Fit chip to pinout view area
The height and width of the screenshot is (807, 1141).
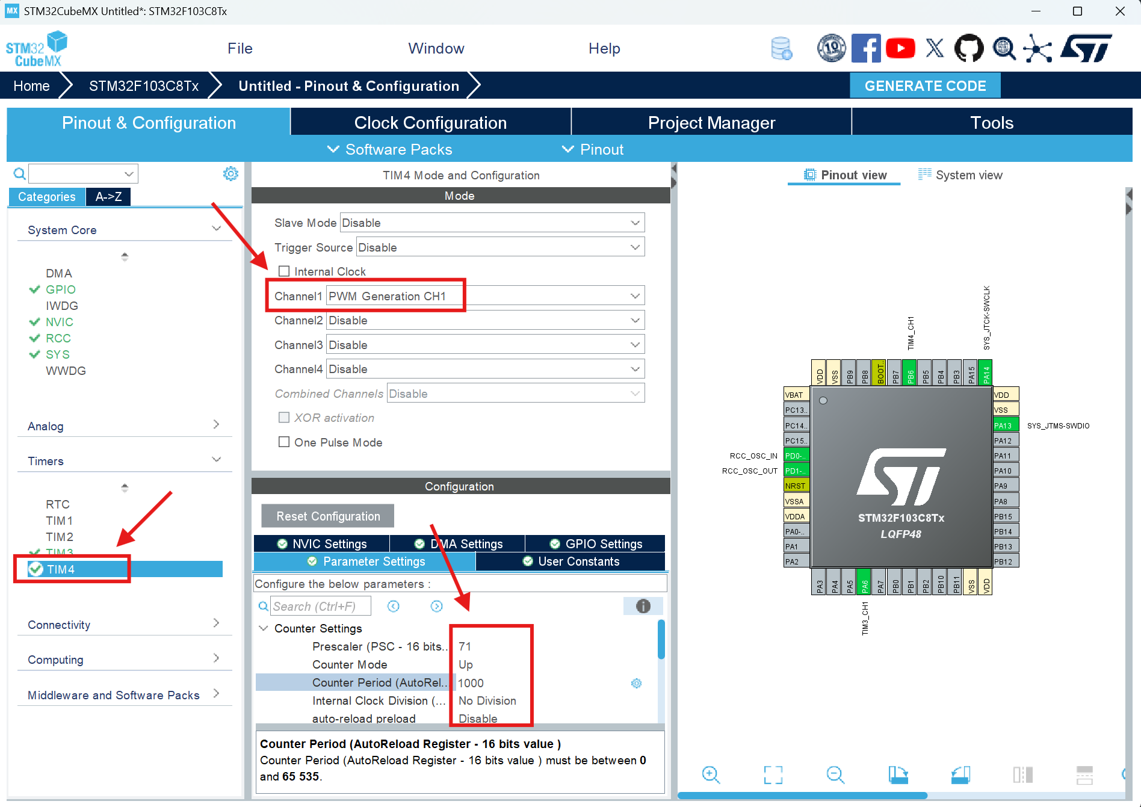point(773,775)
